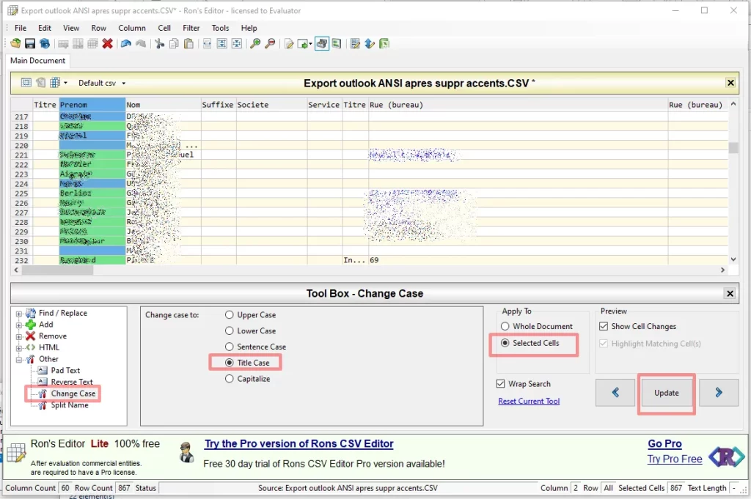The height and width of the screenshot is (499, 751).
Task: Select the Split Name tree item
Action: click(70, 404)
